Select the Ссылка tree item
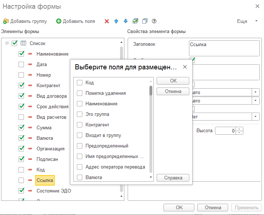 [x=45, y=180]
